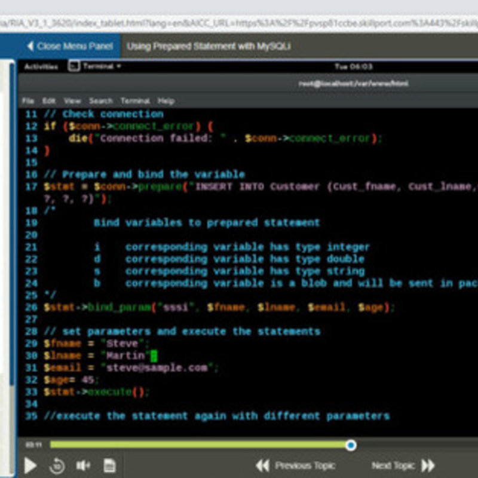Go to Next Topic
The width and height of the screenshot is (478, 478).
(x=403, y=465)
